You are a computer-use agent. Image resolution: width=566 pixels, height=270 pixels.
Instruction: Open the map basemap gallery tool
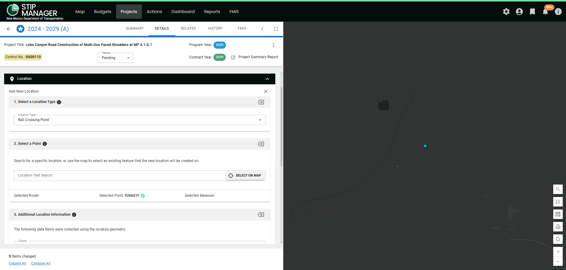tap(558, 214)
